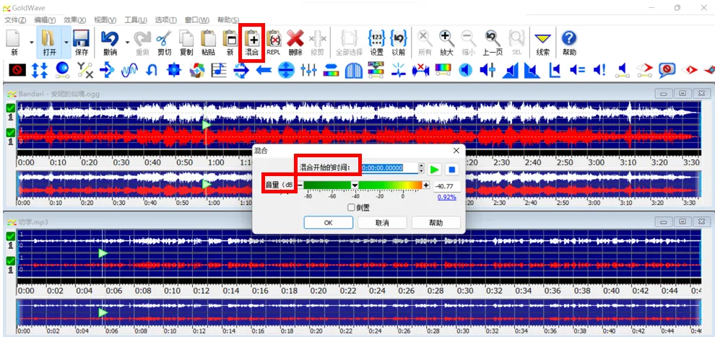The image size is (715, 337).
Task: Open the 工具(U) menu
Action: (x=136, y=20)
